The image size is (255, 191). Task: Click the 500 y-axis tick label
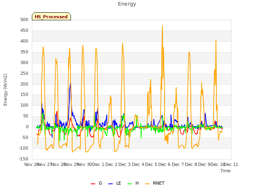point(24,19)
